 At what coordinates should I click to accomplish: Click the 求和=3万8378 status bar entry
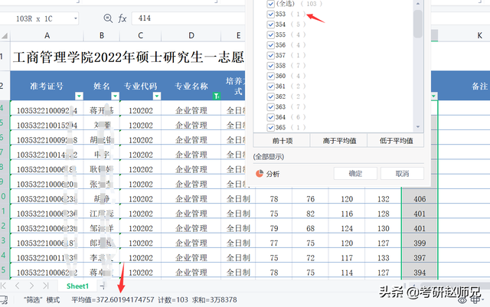(214, 300)
